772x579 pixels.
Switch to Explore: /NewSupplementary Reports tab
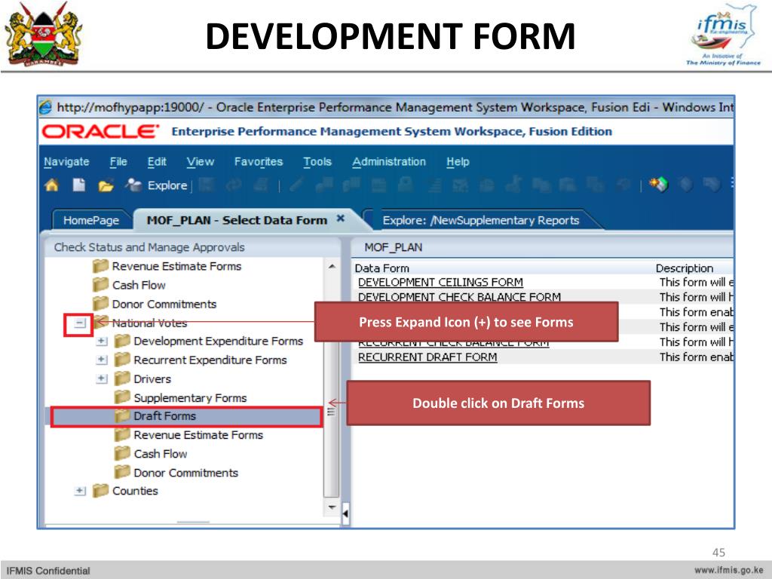tap(481, 220)
